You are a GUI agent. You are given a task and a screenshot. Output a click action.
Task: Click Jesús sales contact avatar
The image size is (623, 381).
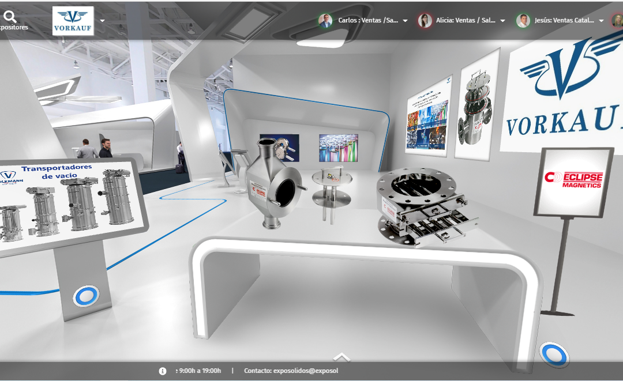click(x=523, y=21)
